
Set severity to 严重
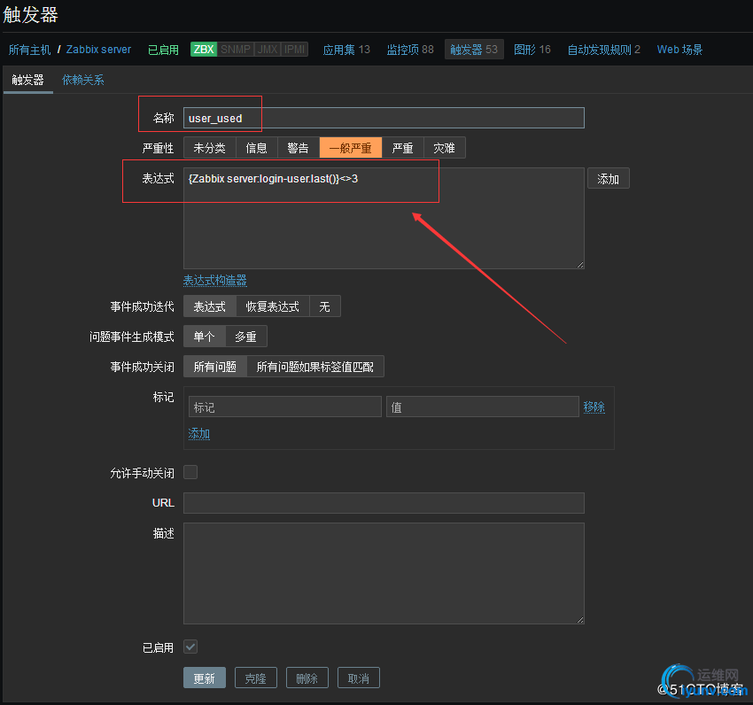402,148
